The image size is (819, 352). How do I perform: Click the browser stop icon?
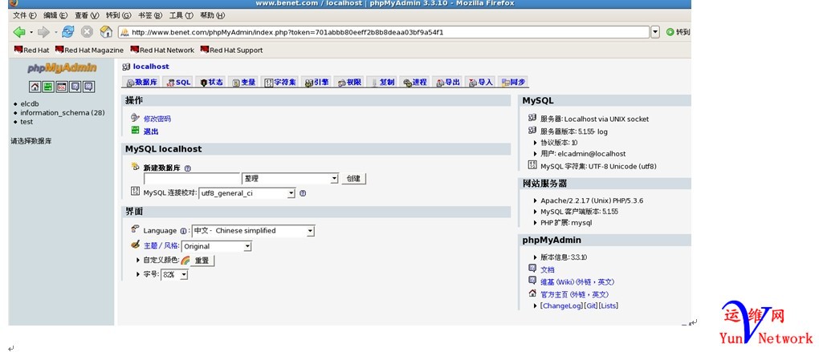[87, 32]
